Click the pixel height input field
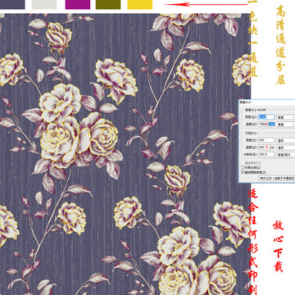The image size is (295, 295). point(266,124)
